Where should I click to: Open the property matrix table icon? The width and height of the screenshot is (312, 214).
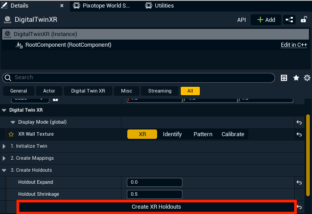[284, 78]
